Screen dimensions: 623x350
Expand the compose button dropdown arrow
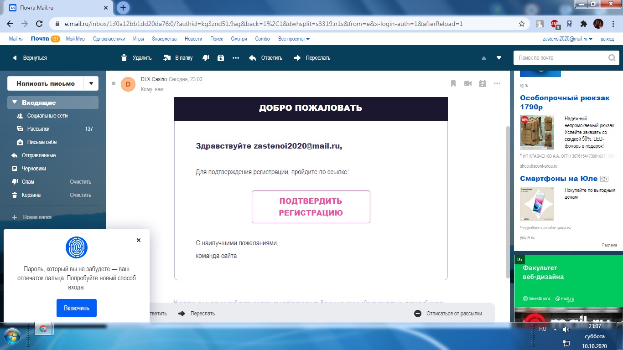pyautogui.click(x=91, y=83)
